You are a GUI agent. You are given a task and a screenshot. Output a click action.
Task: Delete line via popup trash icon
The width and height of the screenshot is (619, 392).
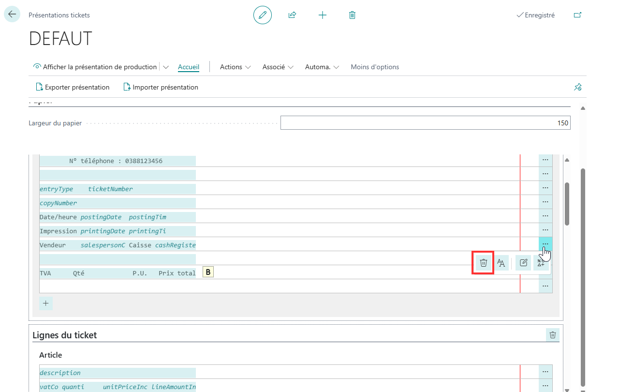[x=483, y=263]
